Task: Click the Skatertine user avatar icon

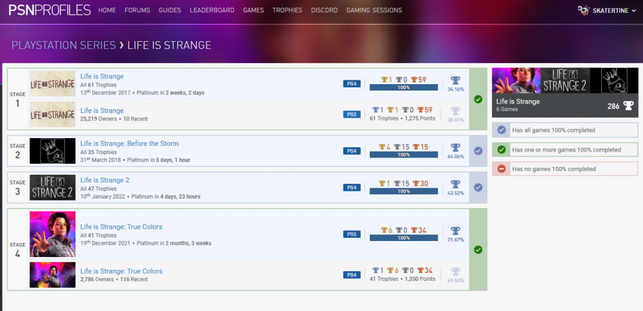Action: [x=584, y=10]
